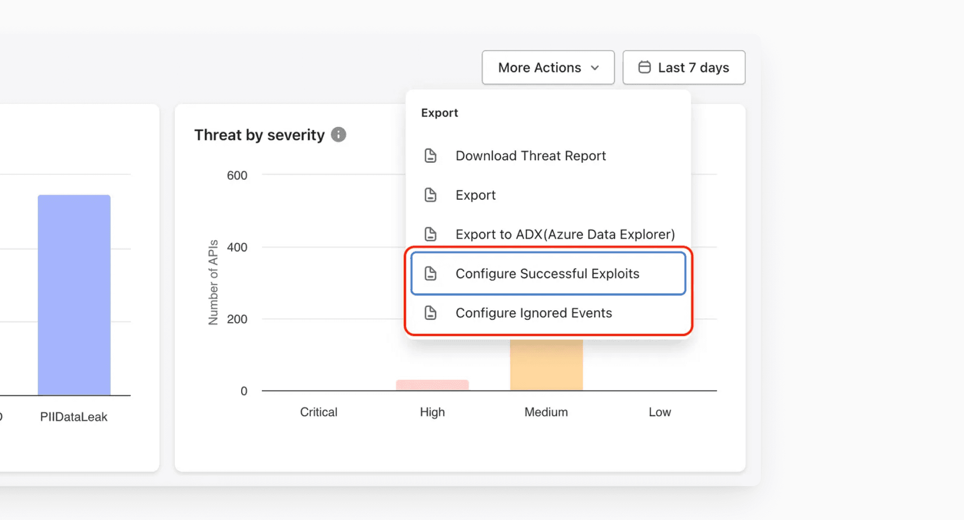Image resolution: width=964 pixels, height=520 pixels.
Task: Click the High axis label
Action: point(432,412)
